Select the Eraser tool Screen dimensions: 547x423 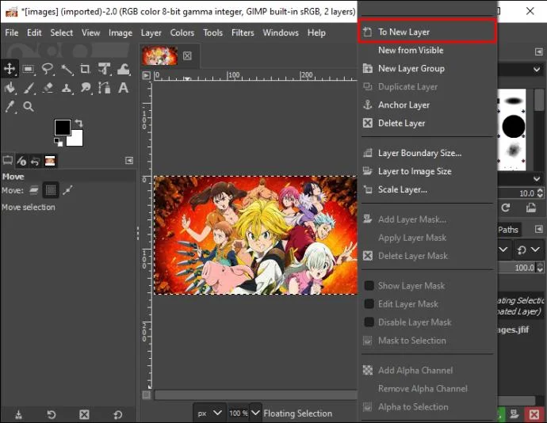(48, 87)
